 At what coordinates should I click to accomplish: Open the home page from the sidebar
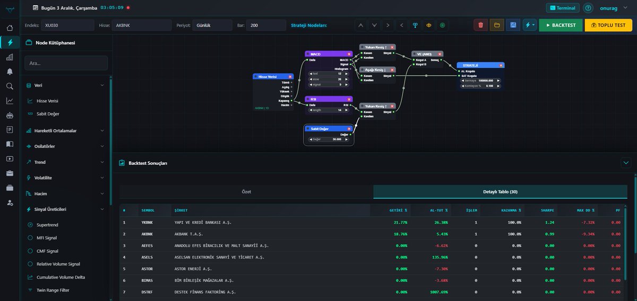click(10, 28)
